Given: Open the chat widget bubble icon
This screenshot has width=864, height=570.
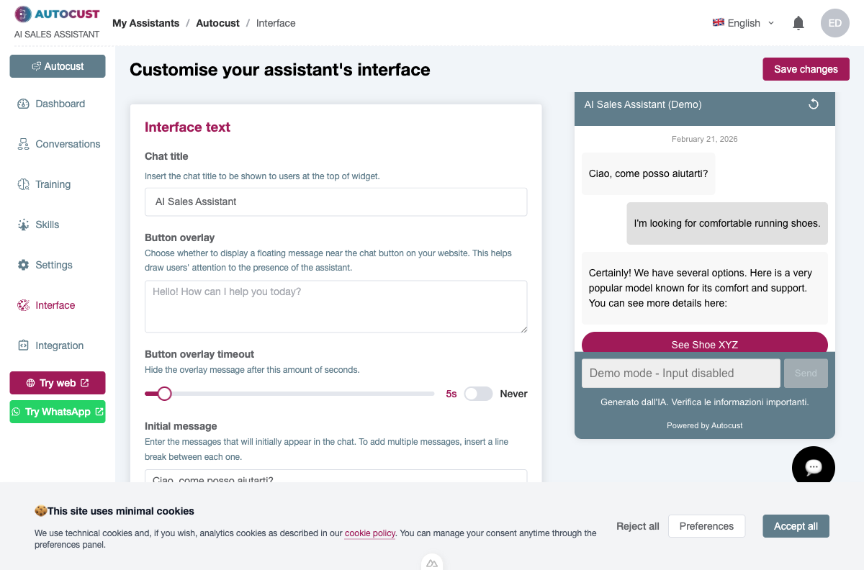Looking at the screenshot, I should click(814, 466).
